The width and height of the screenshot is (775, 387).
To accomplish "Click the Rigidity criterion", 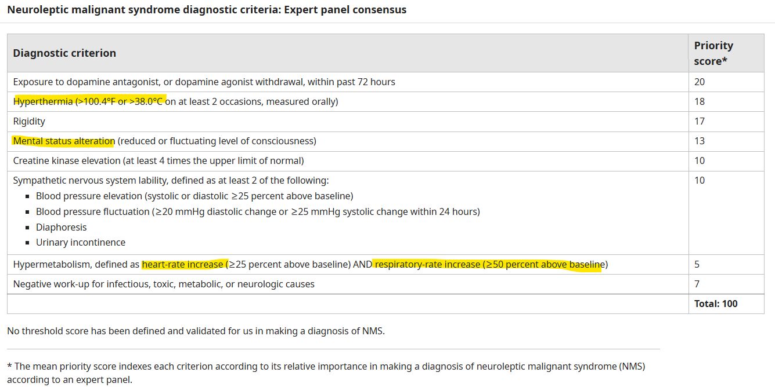I will [29, 121].
